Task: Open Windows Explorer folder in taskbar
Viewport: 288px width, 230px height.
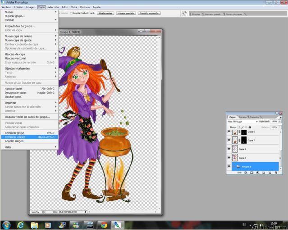Action: [34, 225]
